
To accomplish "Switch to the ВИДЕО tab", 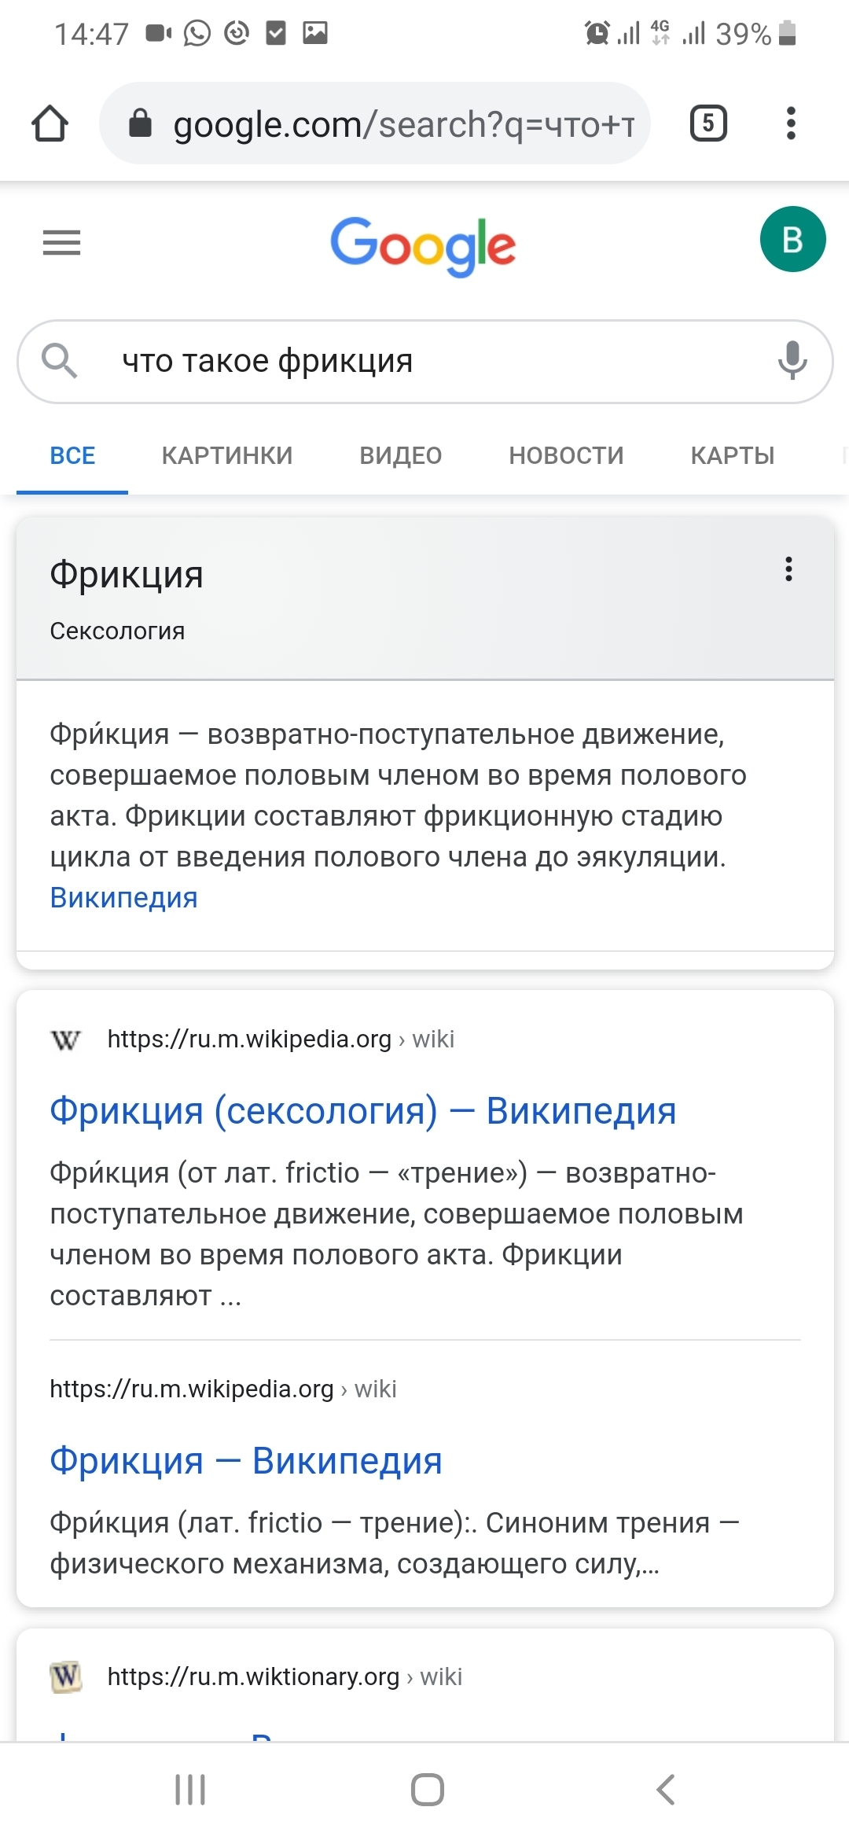I will 401,455.
